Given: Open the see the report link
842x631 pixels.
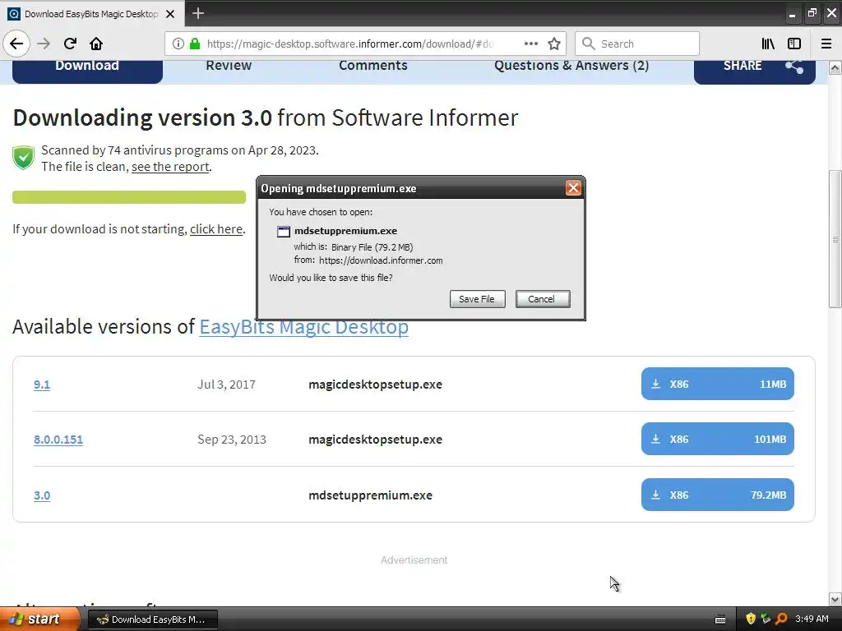Looking at the screenshot, I should tap(170, 167).
